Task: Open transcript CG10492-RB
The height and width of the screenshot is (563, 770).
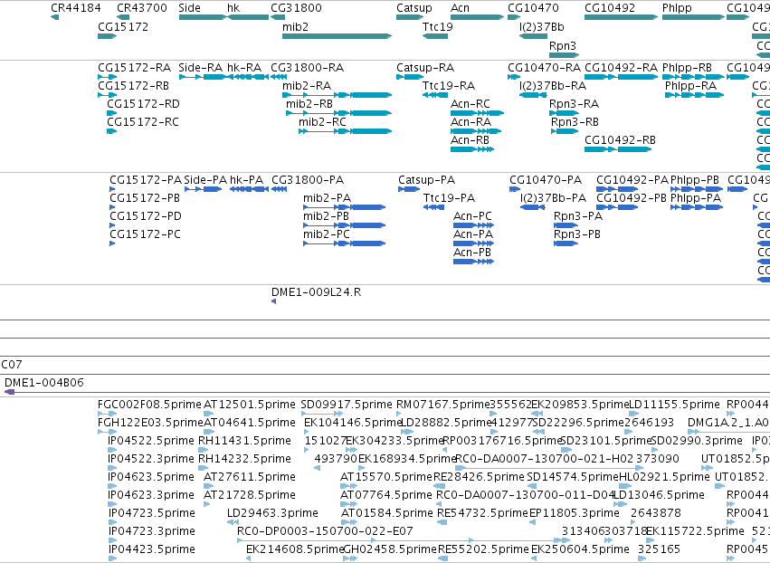Action: pos(620,140)
